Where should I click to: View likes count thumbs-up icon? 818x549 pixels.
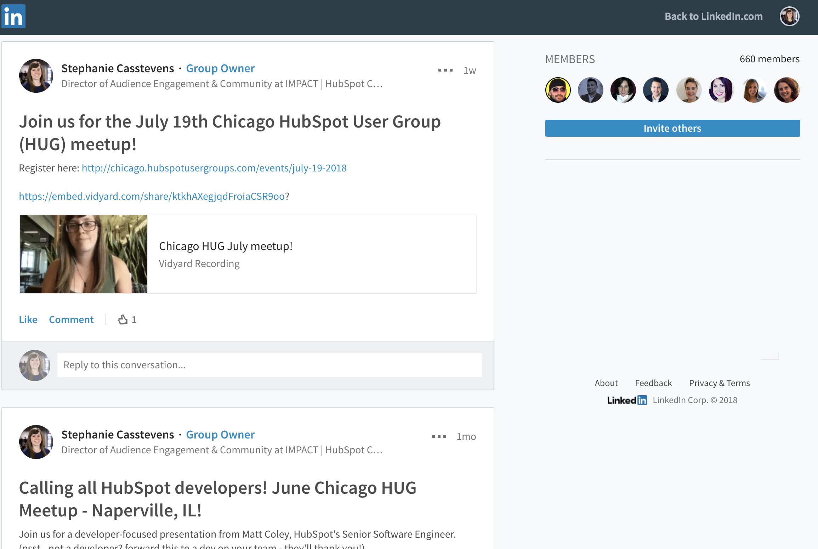(x=123, y=319)
